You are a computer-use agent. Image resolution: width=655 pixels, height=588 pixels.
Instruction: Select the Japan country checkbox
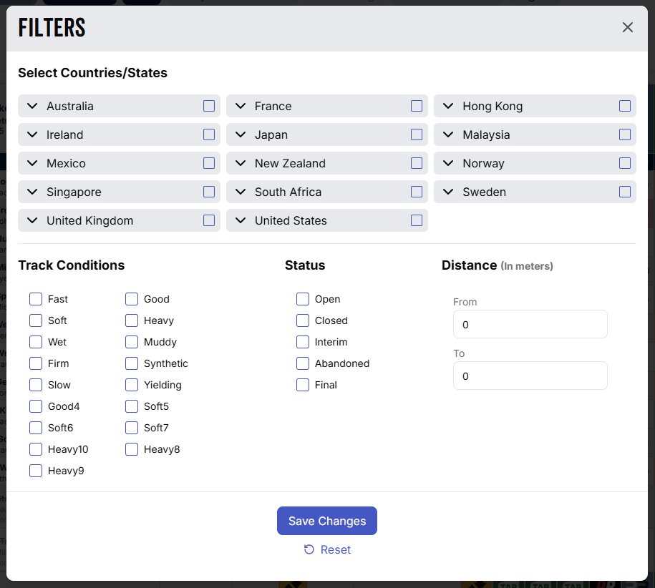pyautogui.click(x=417, y=134)
